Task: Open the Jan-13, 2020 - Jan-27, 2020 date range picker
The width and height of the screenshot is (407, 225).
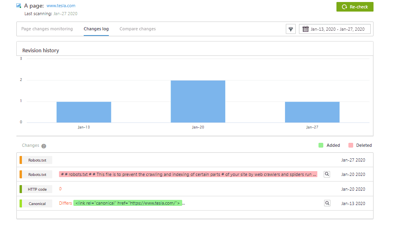Action: coord(337,29)
